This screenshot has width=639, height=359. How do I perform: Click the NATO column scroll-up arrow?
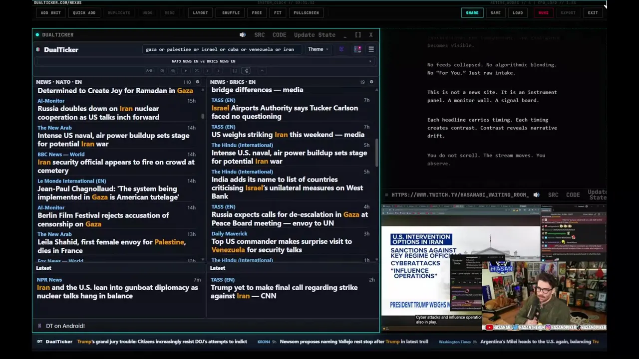(x=203, y=90)
